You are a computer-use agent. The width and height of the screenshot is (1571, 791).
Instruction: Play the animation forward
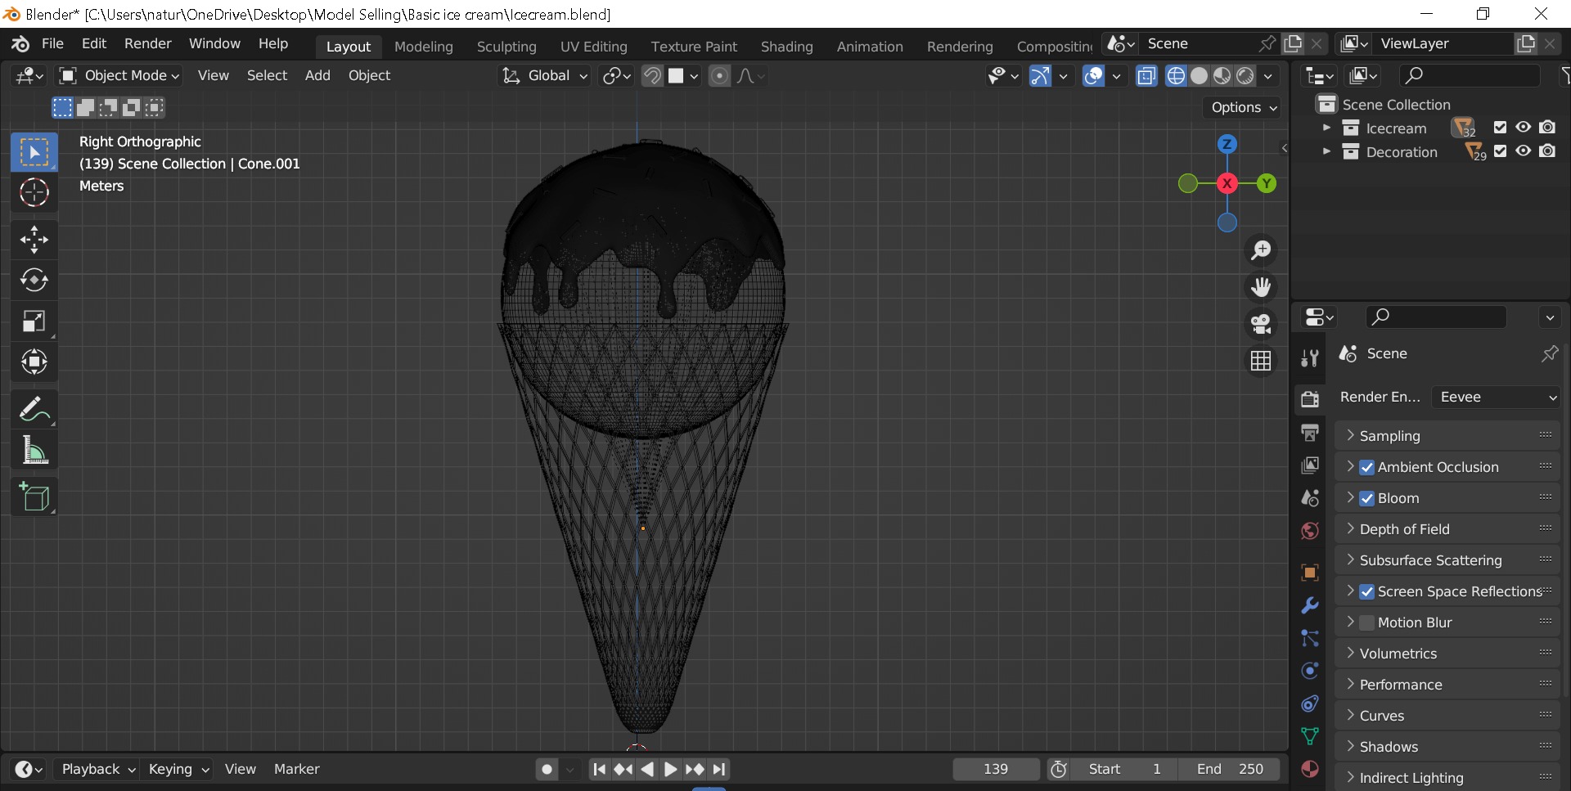[x=670, y=770]
